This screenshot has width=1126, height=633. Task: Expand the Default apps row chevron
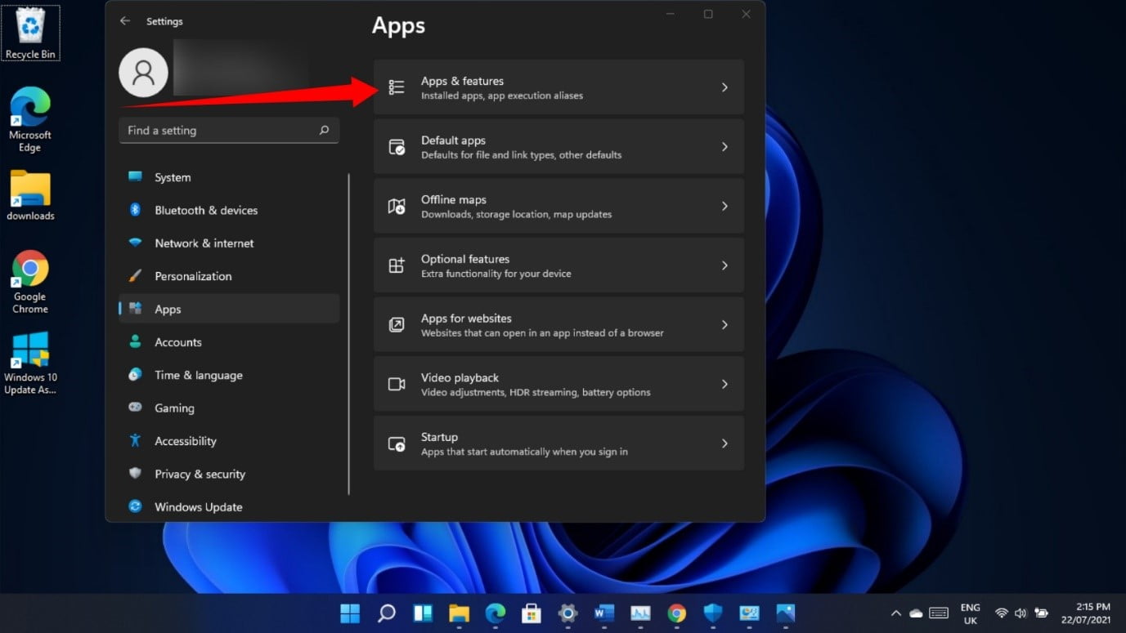coord(724,146)
